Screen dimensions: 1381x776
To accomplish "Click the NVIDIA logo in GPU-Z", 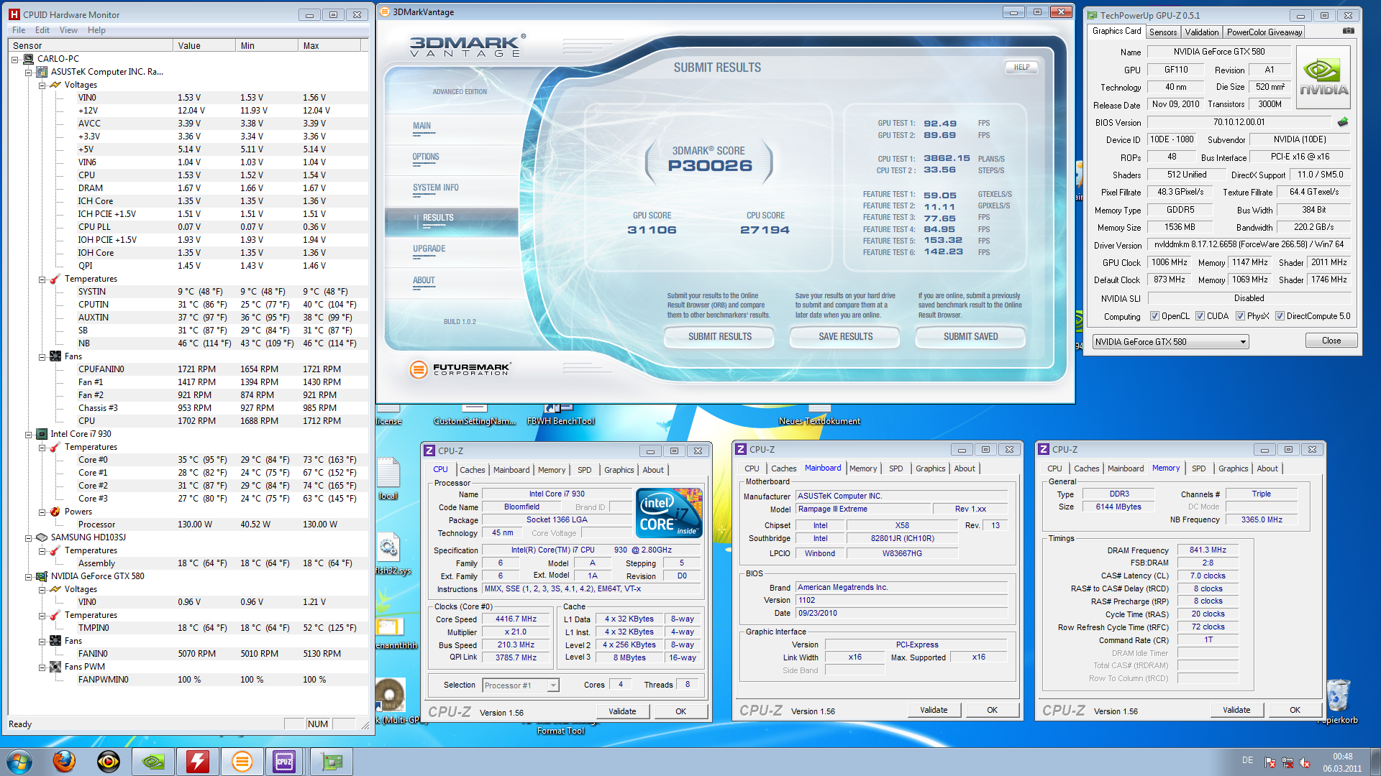I will tap(1323, 77).
